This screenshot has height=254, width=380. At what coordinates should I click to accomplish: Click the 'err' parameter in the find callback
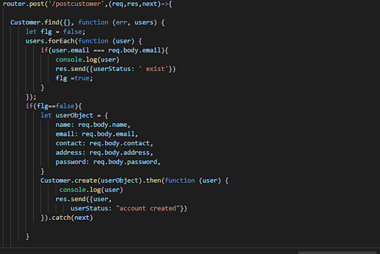click(121, 22)
